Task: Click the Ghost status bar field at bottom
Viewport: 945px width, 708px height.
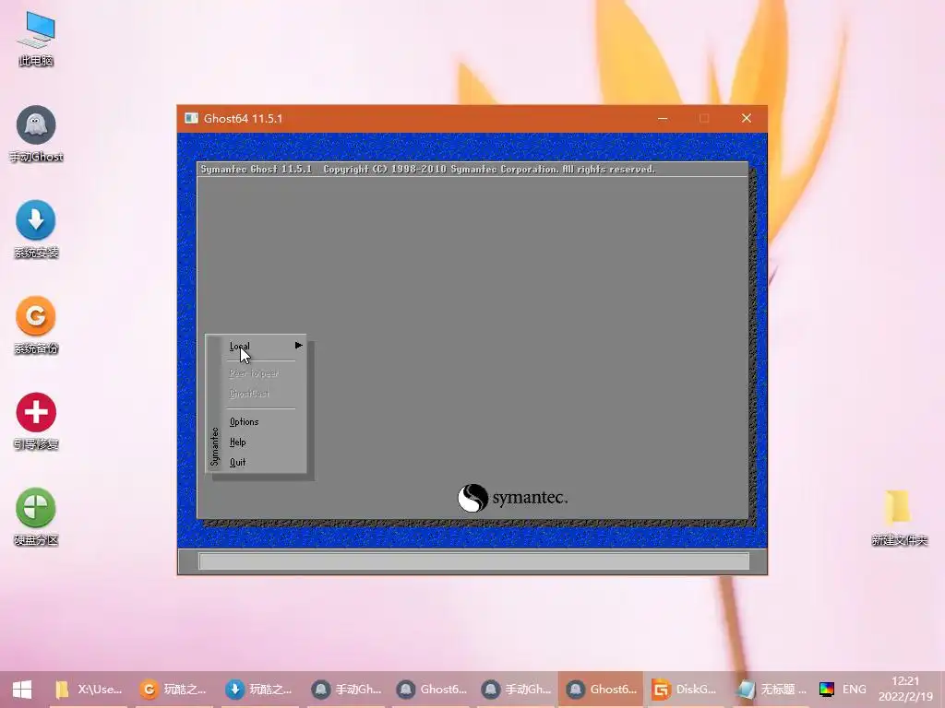Action: pyautogui.click(x=473, y=561)
